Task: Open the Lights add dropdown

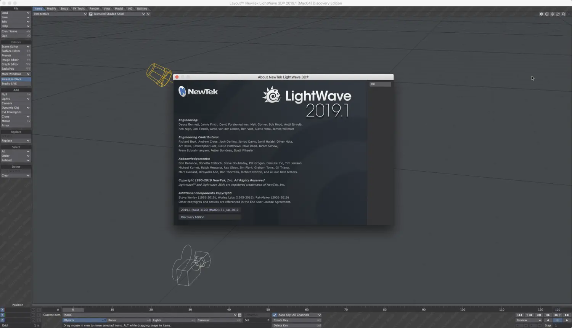Action: point(16,99)
